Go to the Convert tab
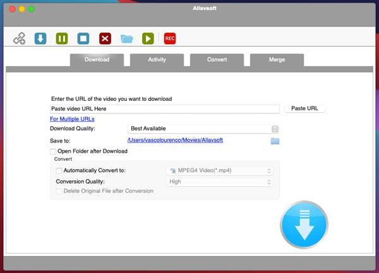Screen dimensions: 379x273 point(217,60)
